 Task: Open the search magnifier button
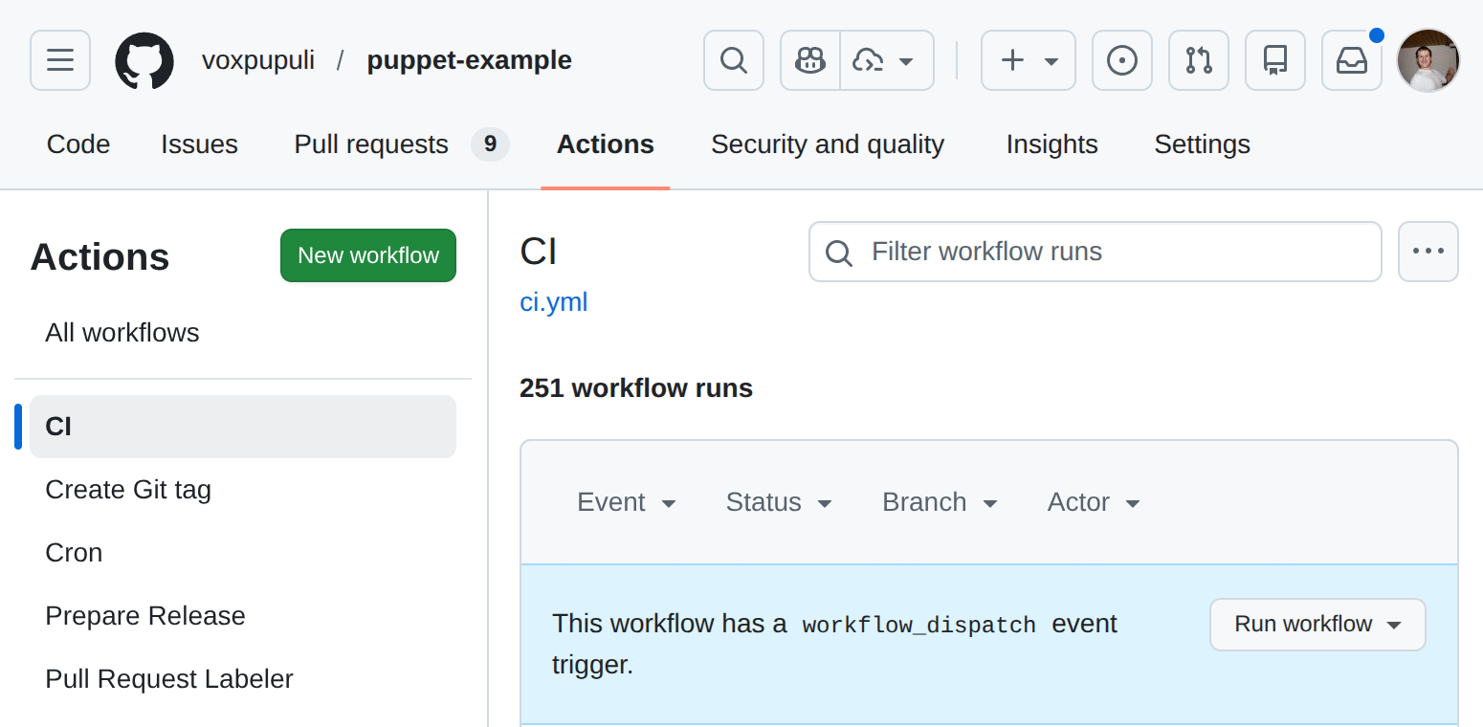click(x=734, y=60)
